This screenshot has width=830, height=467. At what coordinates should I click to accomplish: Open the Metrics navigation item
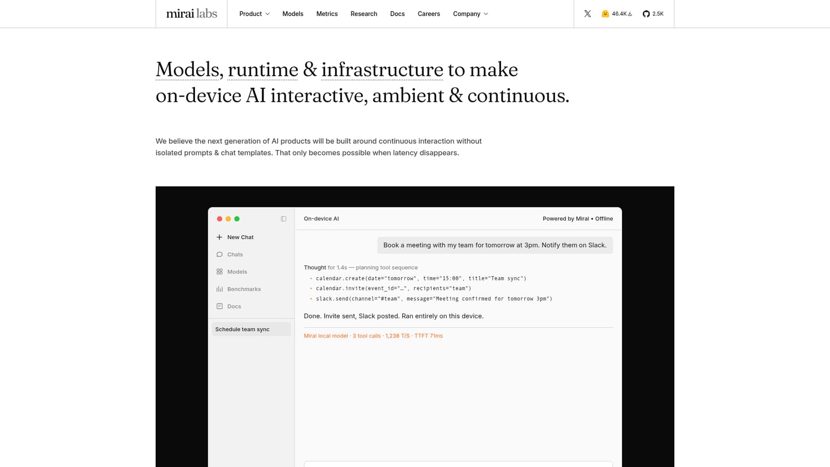click(327, 14)
